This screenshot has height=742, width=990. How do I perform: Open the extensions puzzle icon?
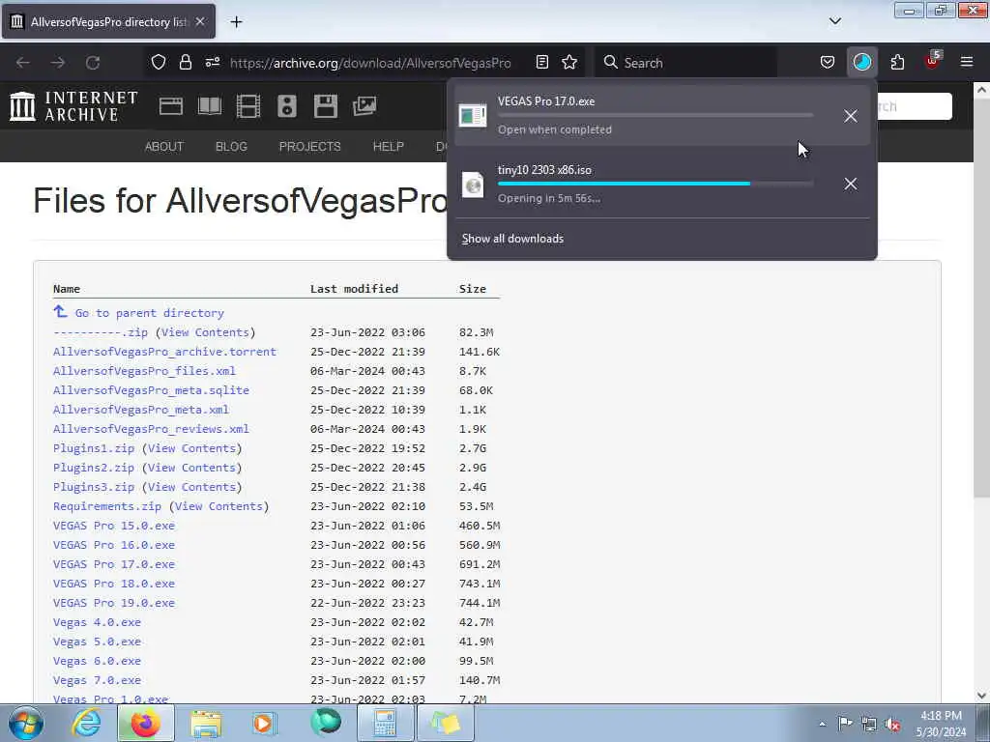pos(897,62)
